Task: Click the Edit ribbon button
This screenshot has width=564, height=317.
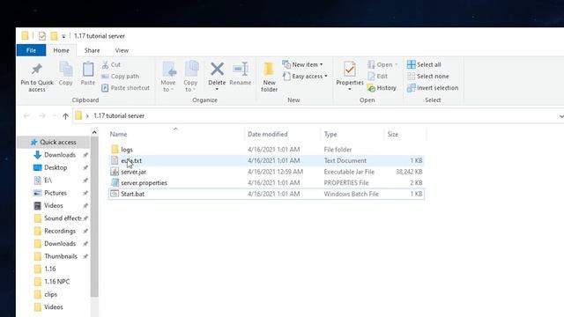Action: pos(377,77)
